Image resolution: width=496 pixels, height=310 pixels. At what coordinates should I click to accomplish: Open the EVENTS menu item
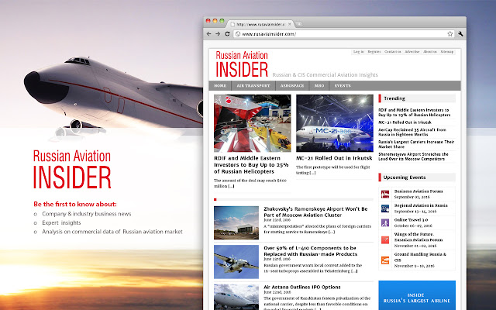click(x=343, y=86)
